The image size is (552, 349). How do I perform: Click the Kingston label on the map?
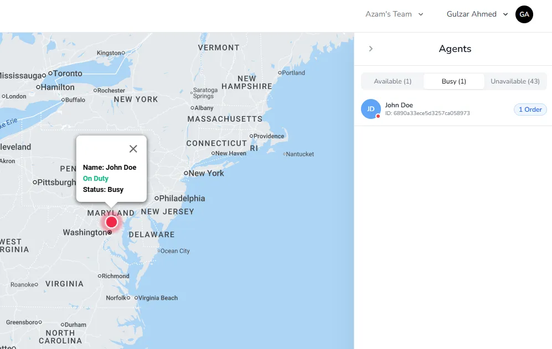point(109,53)
